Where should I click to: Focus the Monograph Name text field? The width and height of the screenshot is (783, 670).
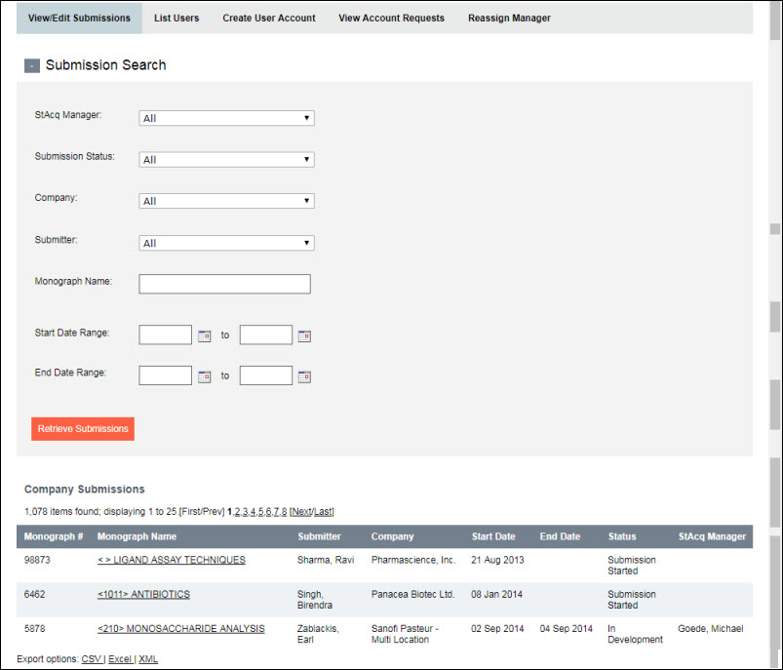pyautogui.click(x=224, y=284)
